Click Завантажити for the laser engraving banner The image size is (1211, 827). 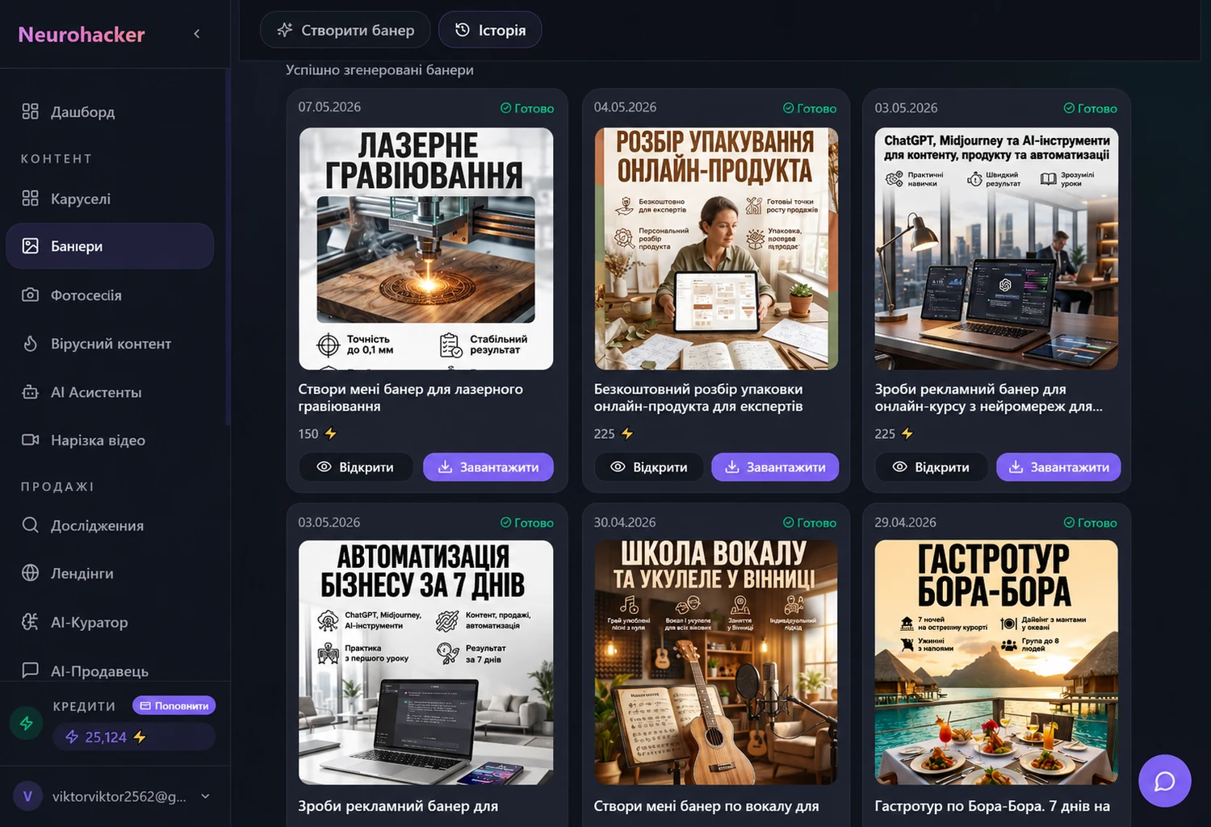[x=488, y=467]
